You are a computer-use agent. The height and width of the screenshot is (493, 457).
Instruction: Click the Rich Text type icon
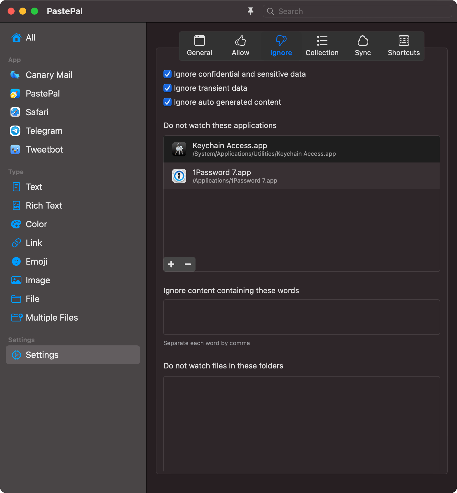(16, 205)
